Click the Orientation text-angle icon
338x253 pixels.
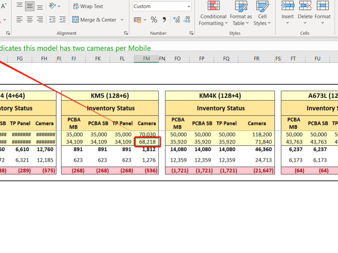[52, 6]
